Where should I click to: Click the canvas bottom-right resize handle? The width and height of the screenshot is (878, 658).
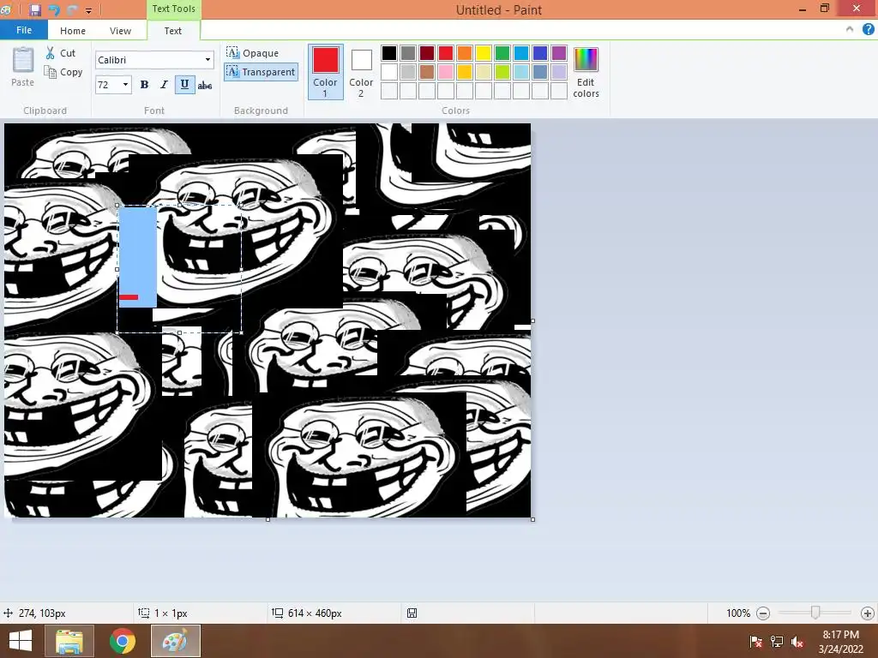tap(532, 519)
